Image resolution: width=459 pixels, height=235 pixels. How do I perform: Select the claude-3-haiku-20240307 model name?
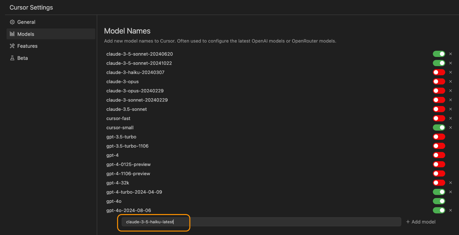pyautogui.click(x=135, y=72)
